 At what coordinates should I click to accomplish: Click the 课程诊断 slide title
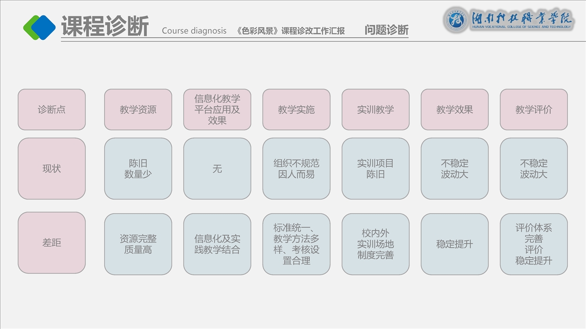tap(105, 26)
